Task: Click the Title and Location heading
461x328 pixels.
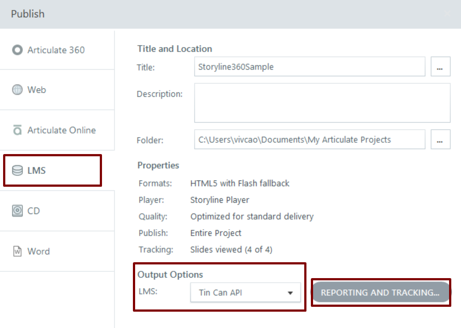Action: (174, 49)
